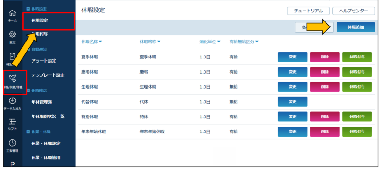The image size is (381, 169).
Task: Click the チュートリアル button
Action: pos(309,11)
